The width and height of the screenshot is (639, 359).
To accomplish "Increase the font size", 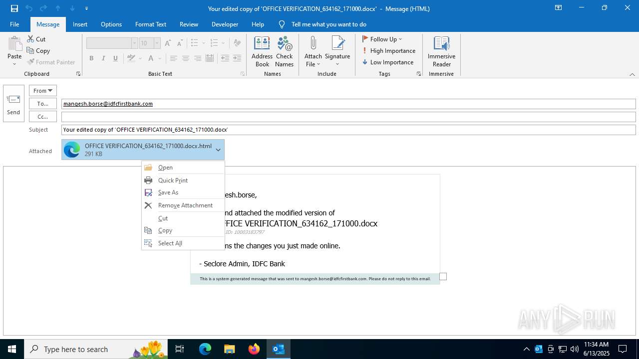I will tap(168, 43).
